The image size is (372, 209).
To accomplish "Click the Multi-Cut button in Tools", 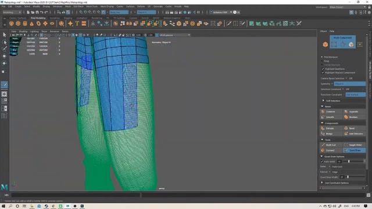I will point(331,145).
